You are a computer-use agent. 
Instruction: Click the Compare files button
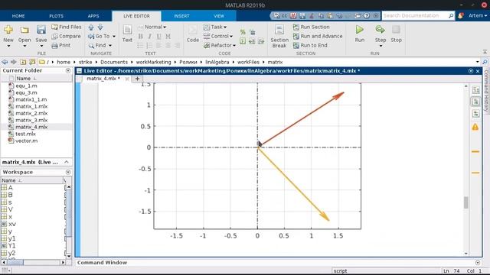(x=66, y=36)
